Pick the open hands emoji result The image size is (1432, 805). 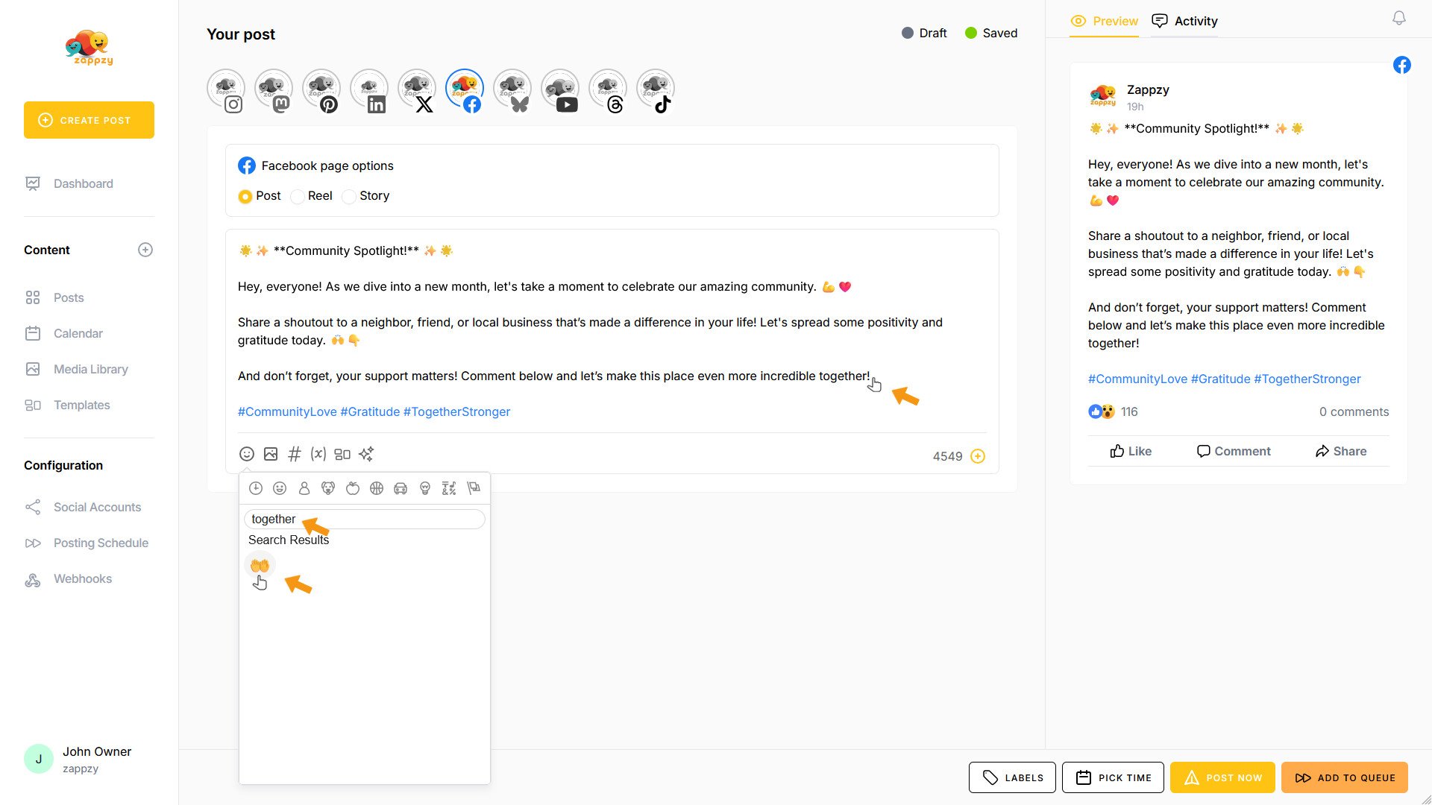(260, 566)
